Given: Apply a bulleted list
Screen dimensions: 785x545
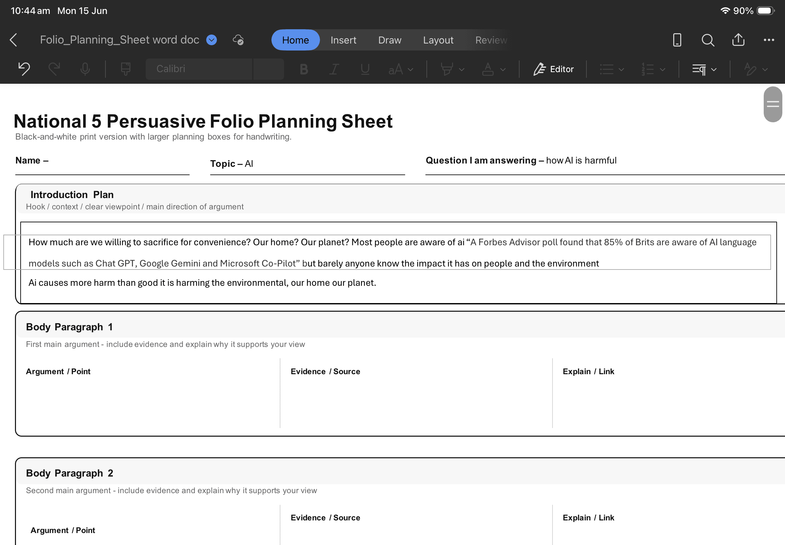Looking at the screenshot, I should [607, 69].
